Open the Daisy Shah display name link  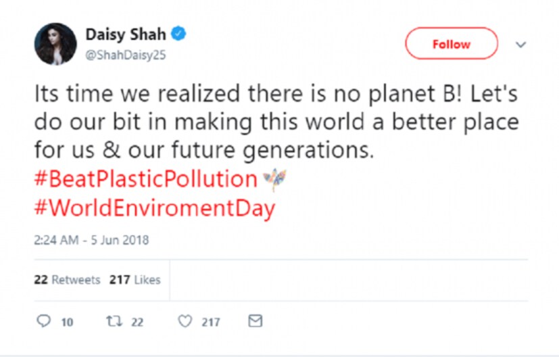click(127, 34)
